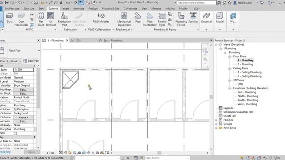Select the Sprinkler tool

point(193,18)
